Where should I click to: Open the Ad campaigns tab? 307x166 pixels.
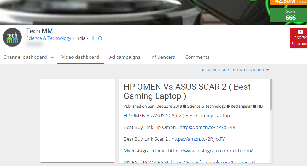point(125,57)
